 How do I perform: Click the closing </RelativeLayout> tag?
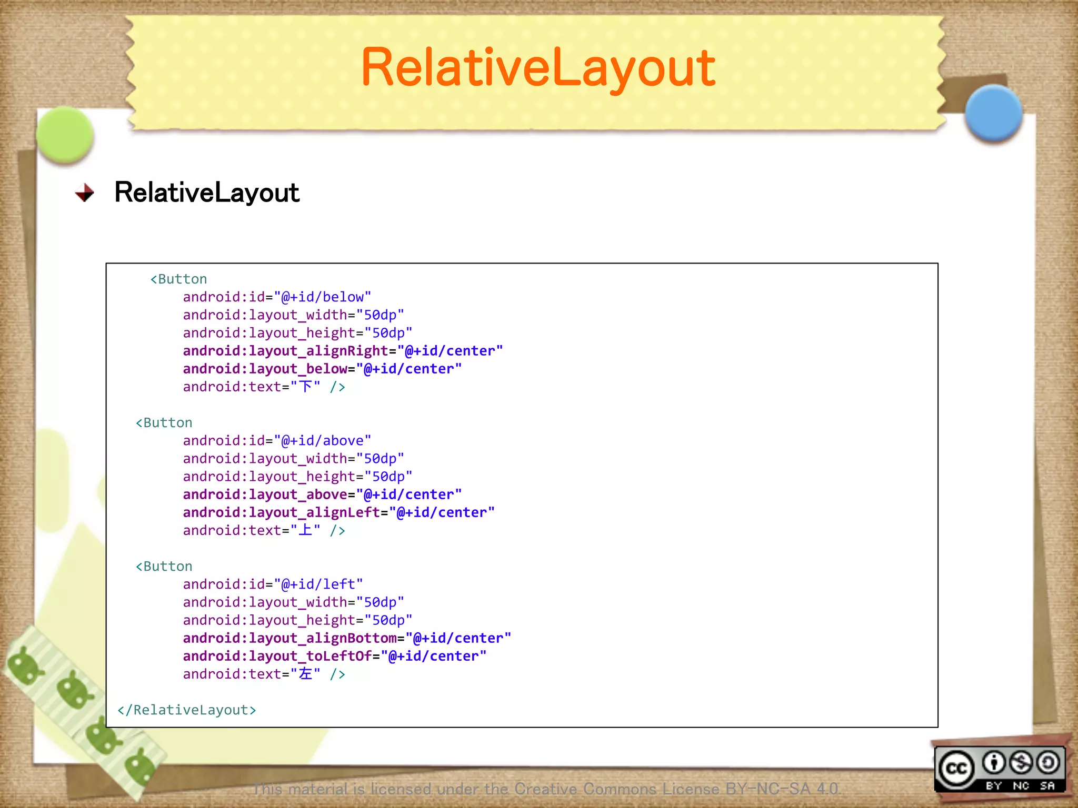[187, 710]
